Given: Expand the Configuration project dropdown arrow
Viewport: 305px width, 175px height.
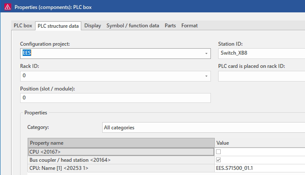Looking at the screenshot, I should pyautogui.click(x=206, y=54).
